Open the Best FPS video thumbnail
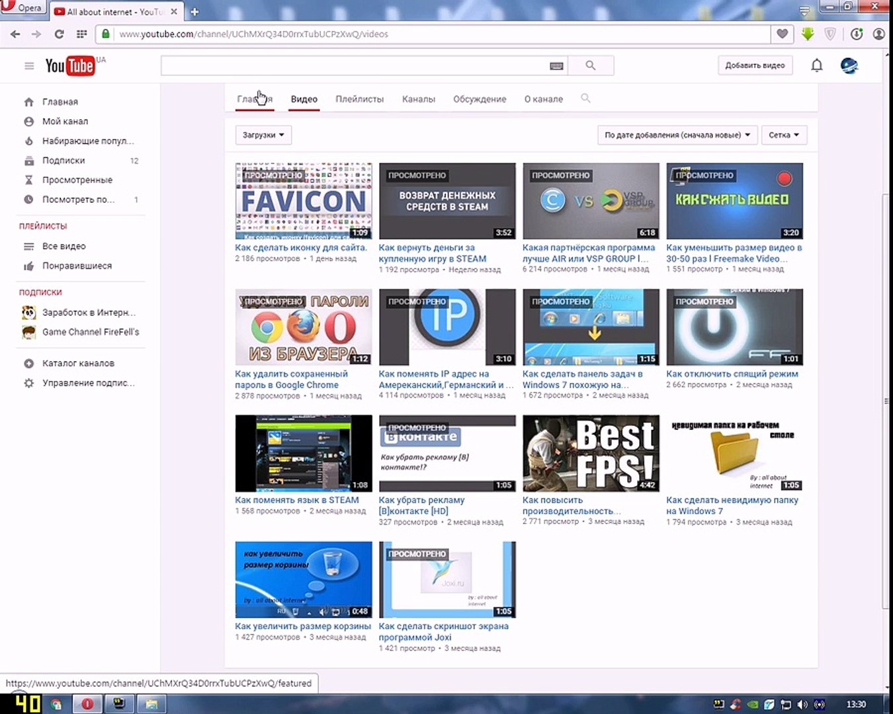893x714 pixels. (x=591, y=454)
